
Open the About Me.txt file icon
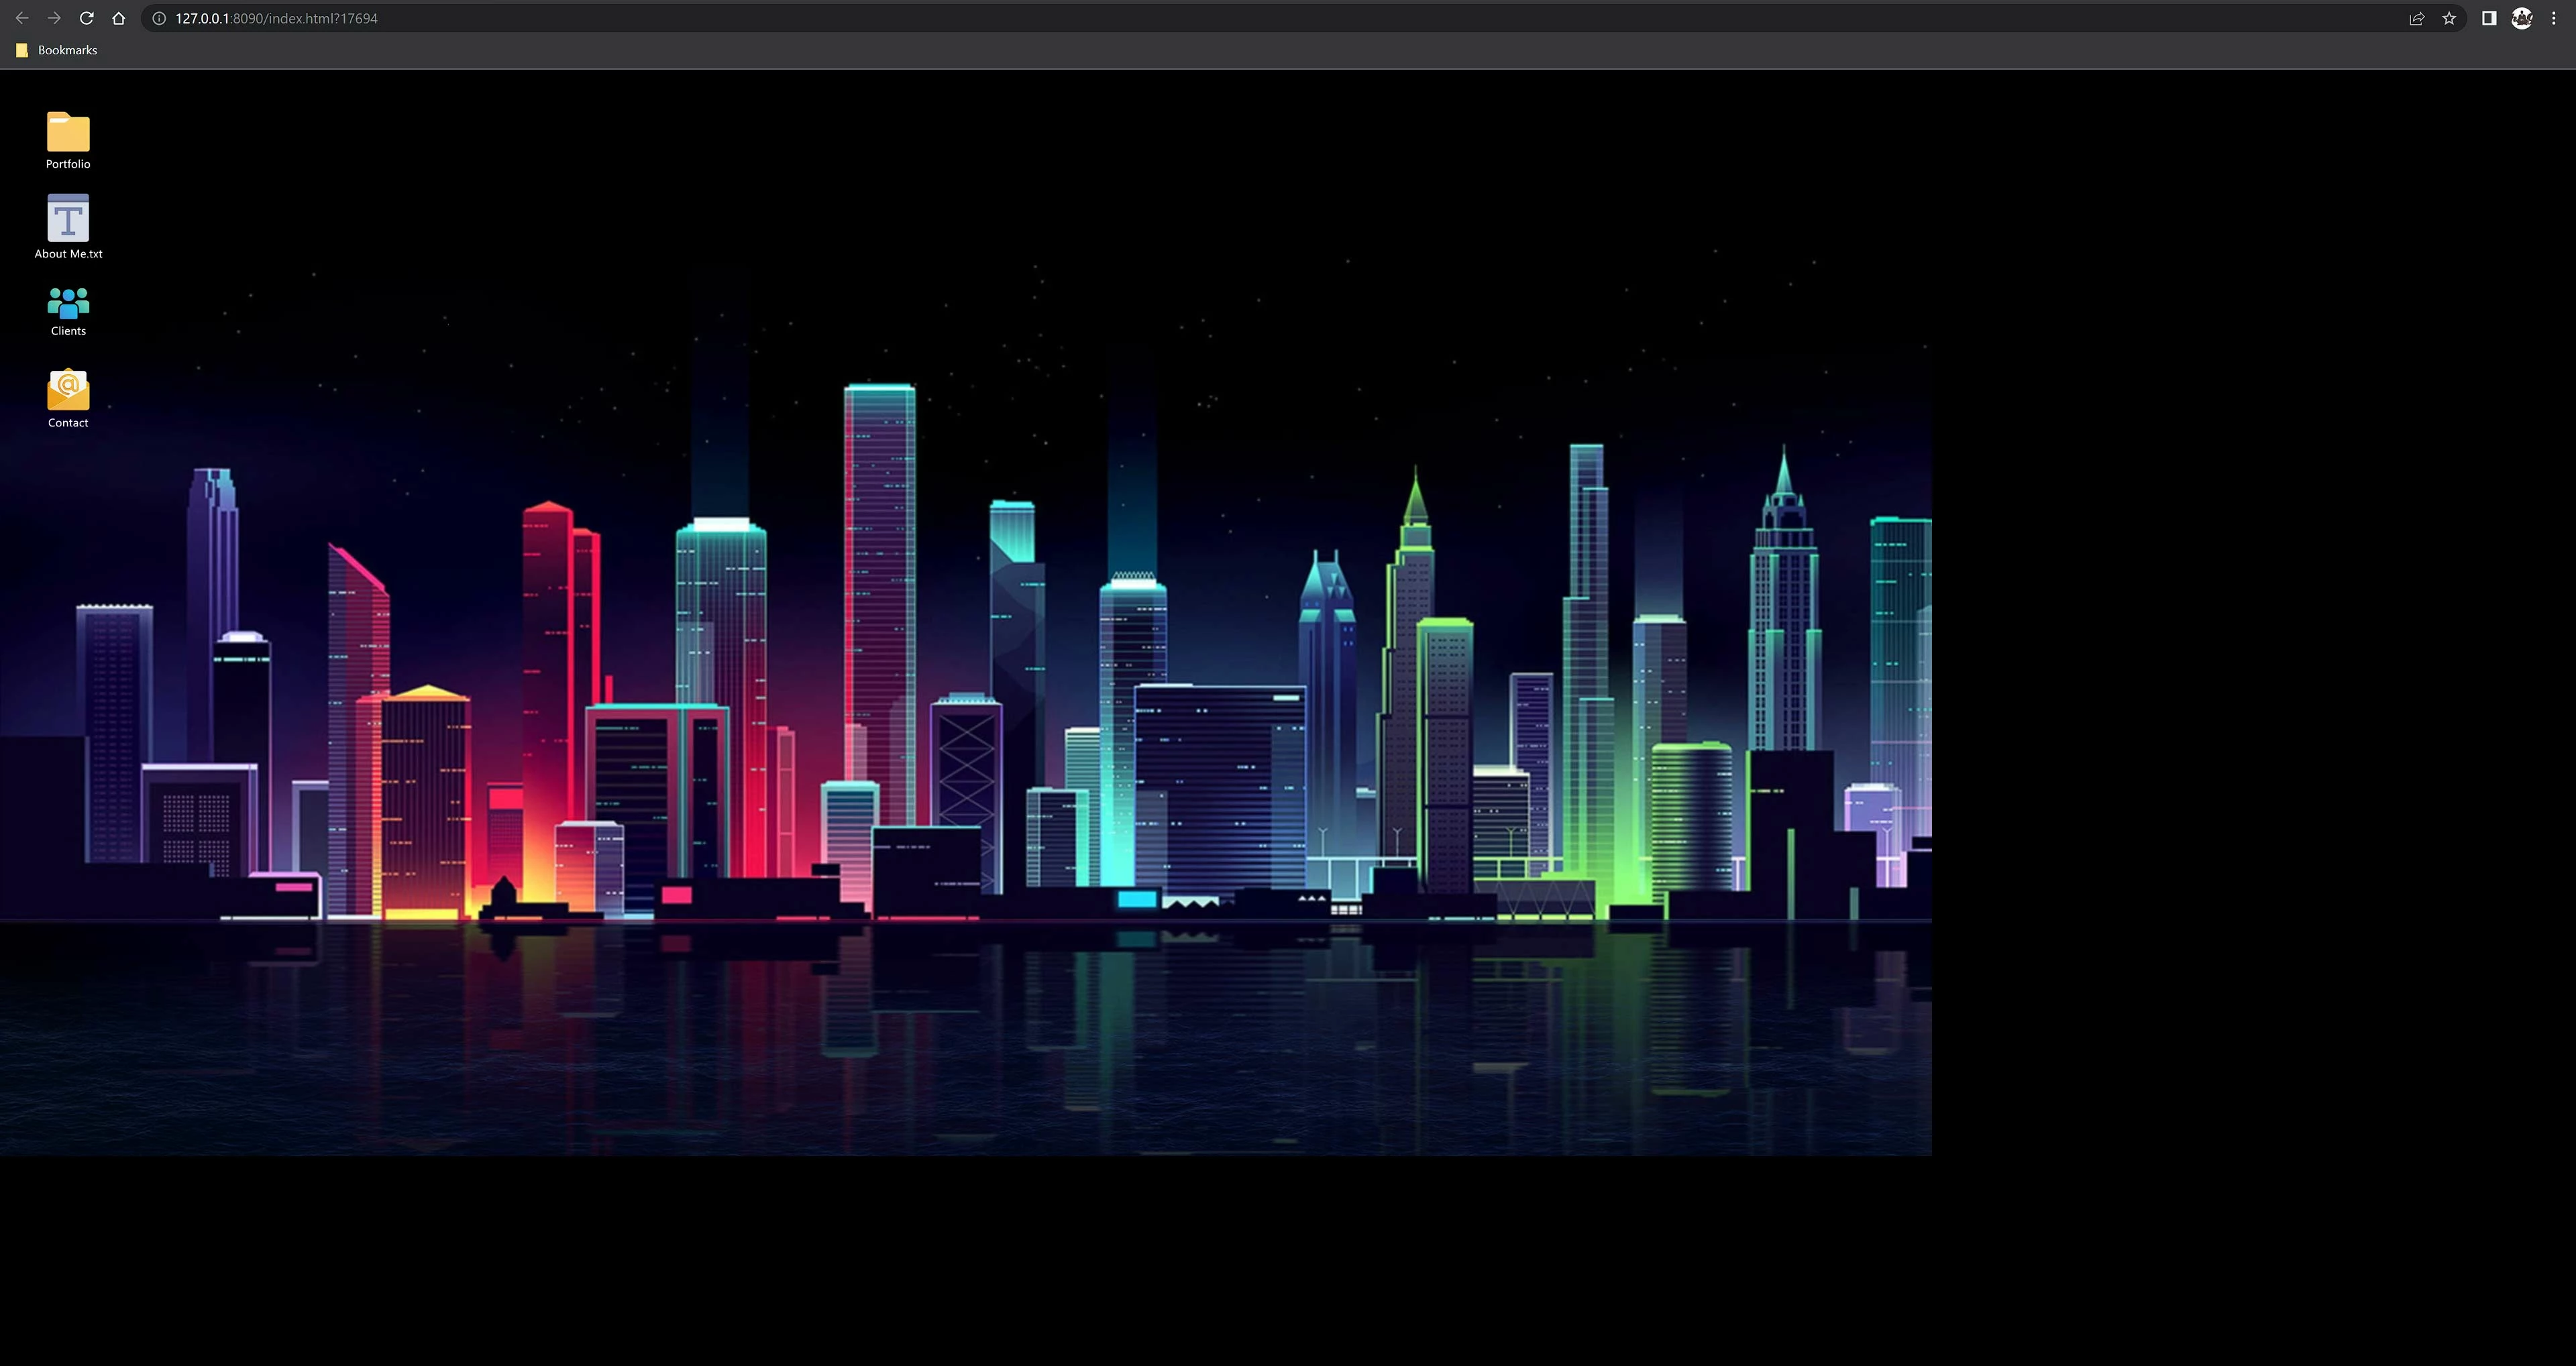point(68,218)
